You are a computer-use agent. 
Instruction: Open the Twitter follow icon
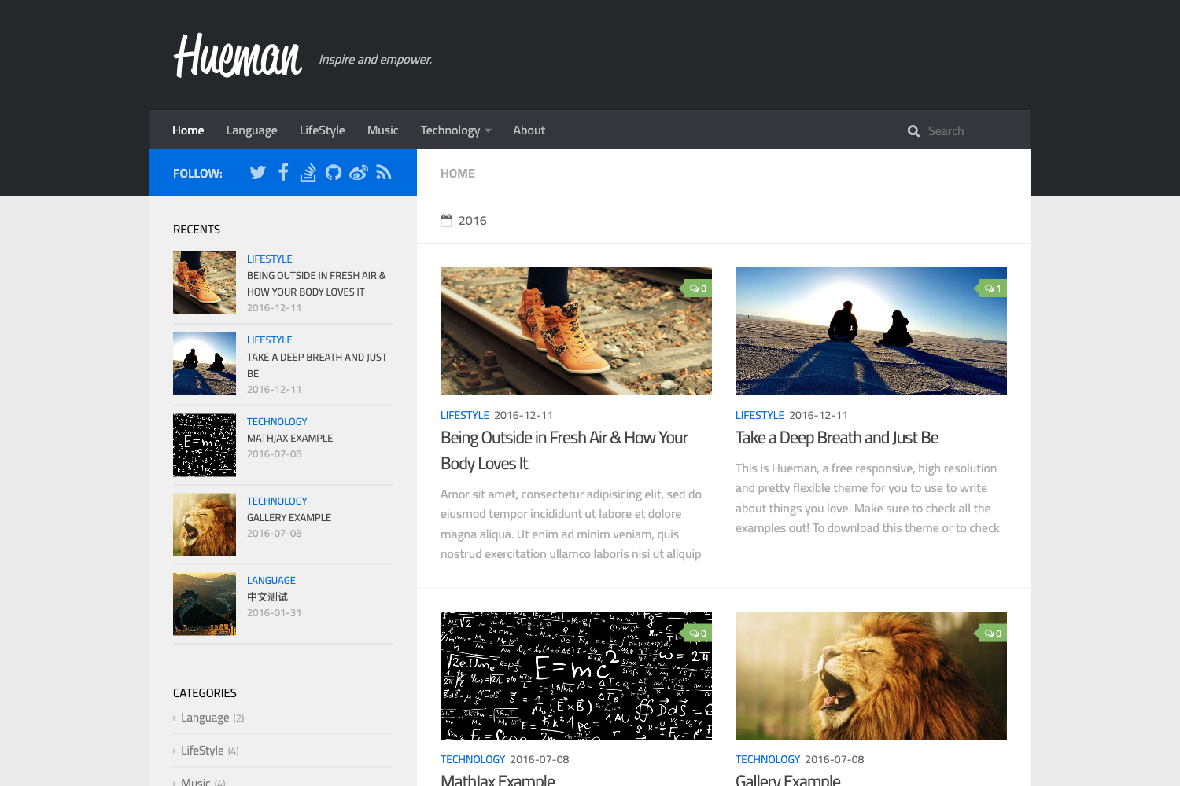(257, 172)
